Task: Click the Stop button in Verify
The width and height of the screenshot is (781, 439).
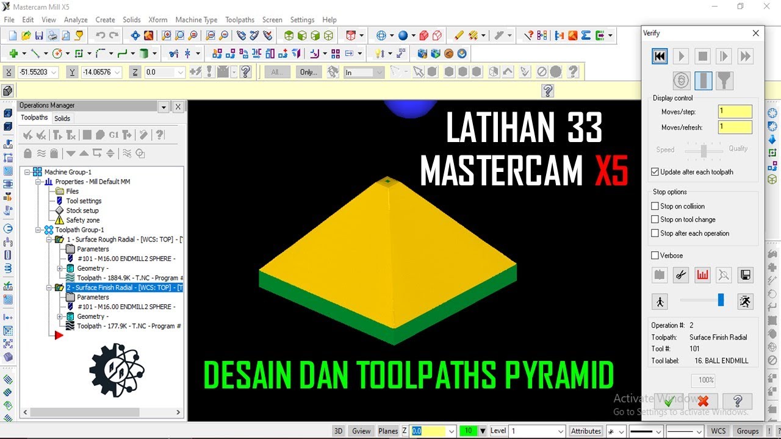Action: click(x=702, y=56)
